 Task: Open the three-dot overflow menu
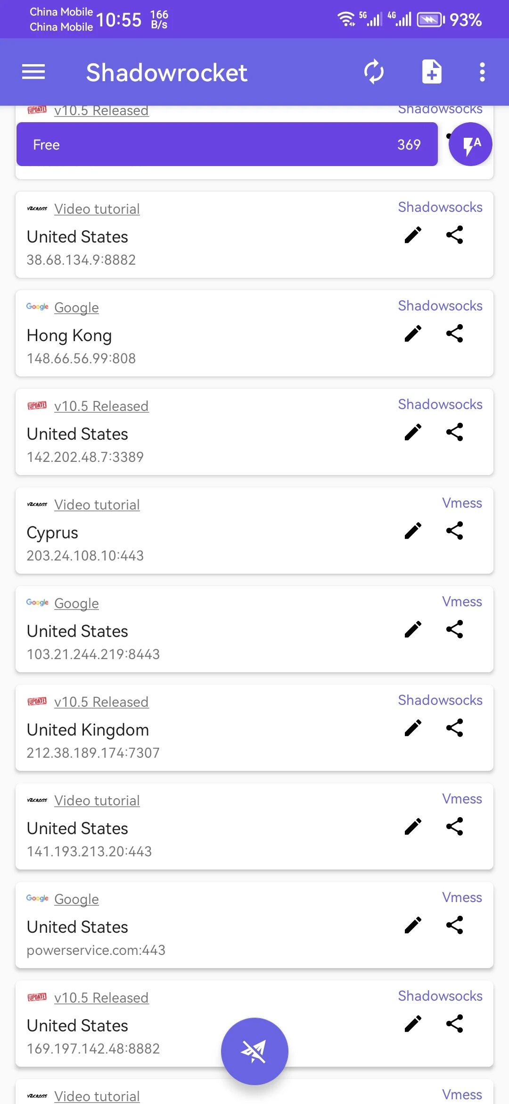(x=482, y=72)
